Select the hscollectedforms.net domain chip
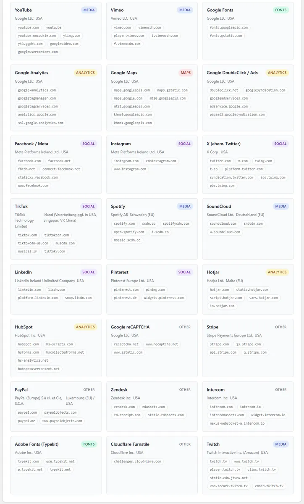 [65, 352]
